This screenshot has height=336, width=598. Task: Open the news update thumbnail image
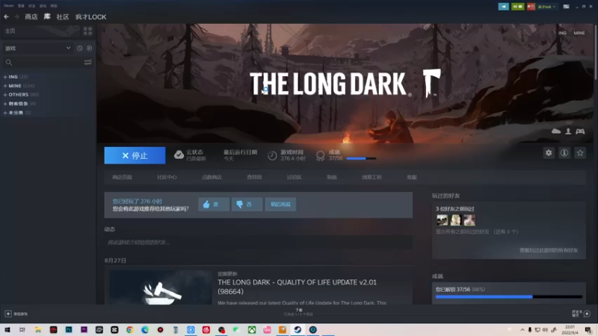pyautogui.click(x=161, y=287)
